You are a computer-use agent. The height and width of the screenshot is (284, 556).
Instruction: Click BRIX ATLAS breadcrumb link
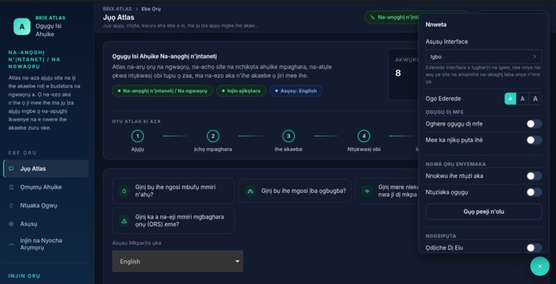(117, 9)
